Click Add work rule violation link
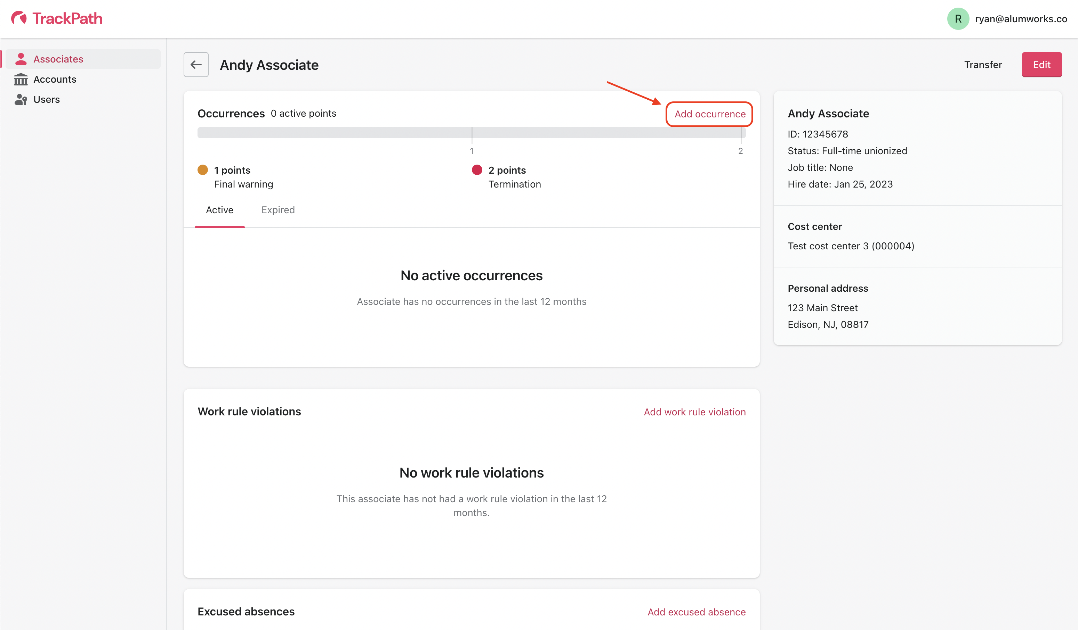 click(x=694, y=412)
